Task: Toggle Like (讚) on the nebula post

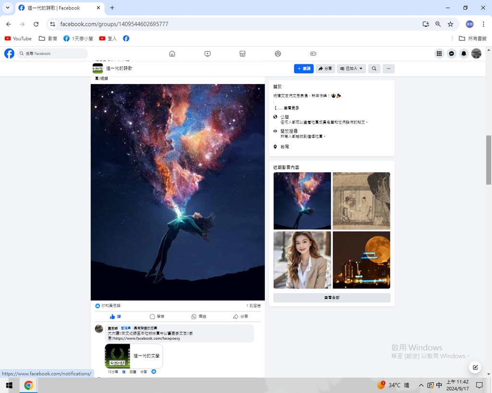Action: [x=115, y=317]
